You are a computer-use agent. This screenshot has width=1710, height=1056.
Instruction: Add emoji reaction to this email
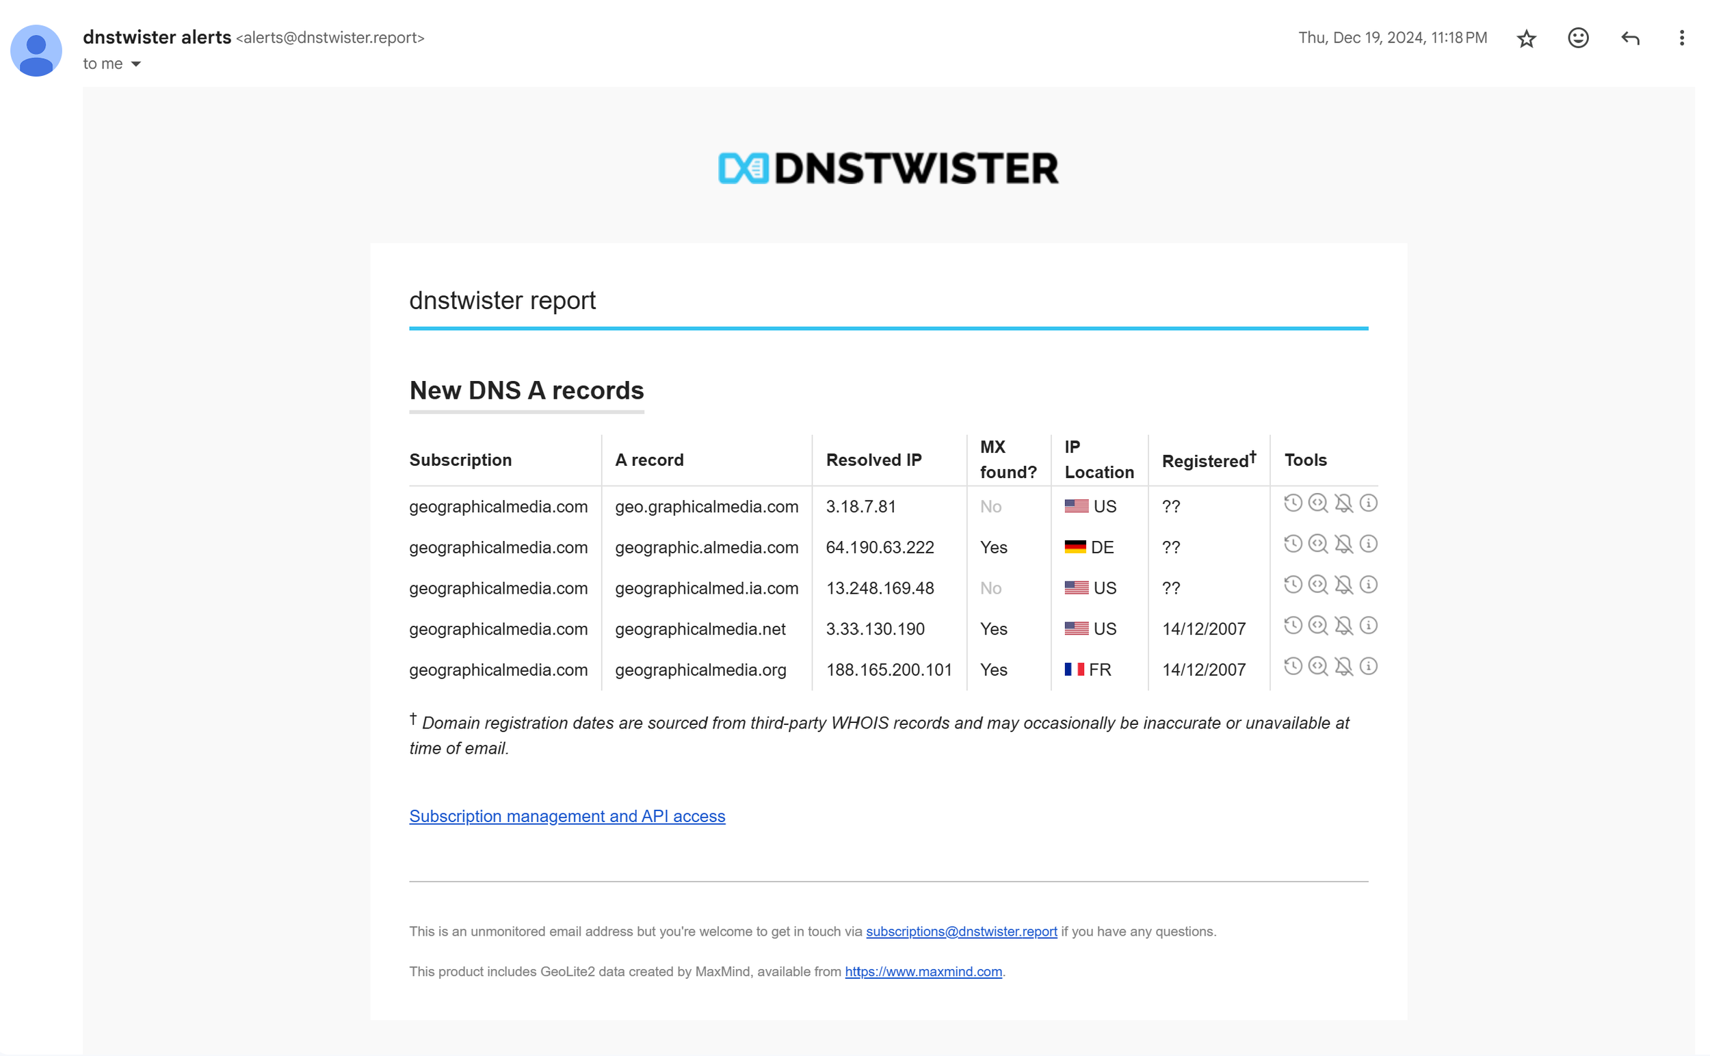tap(1578, 38)
